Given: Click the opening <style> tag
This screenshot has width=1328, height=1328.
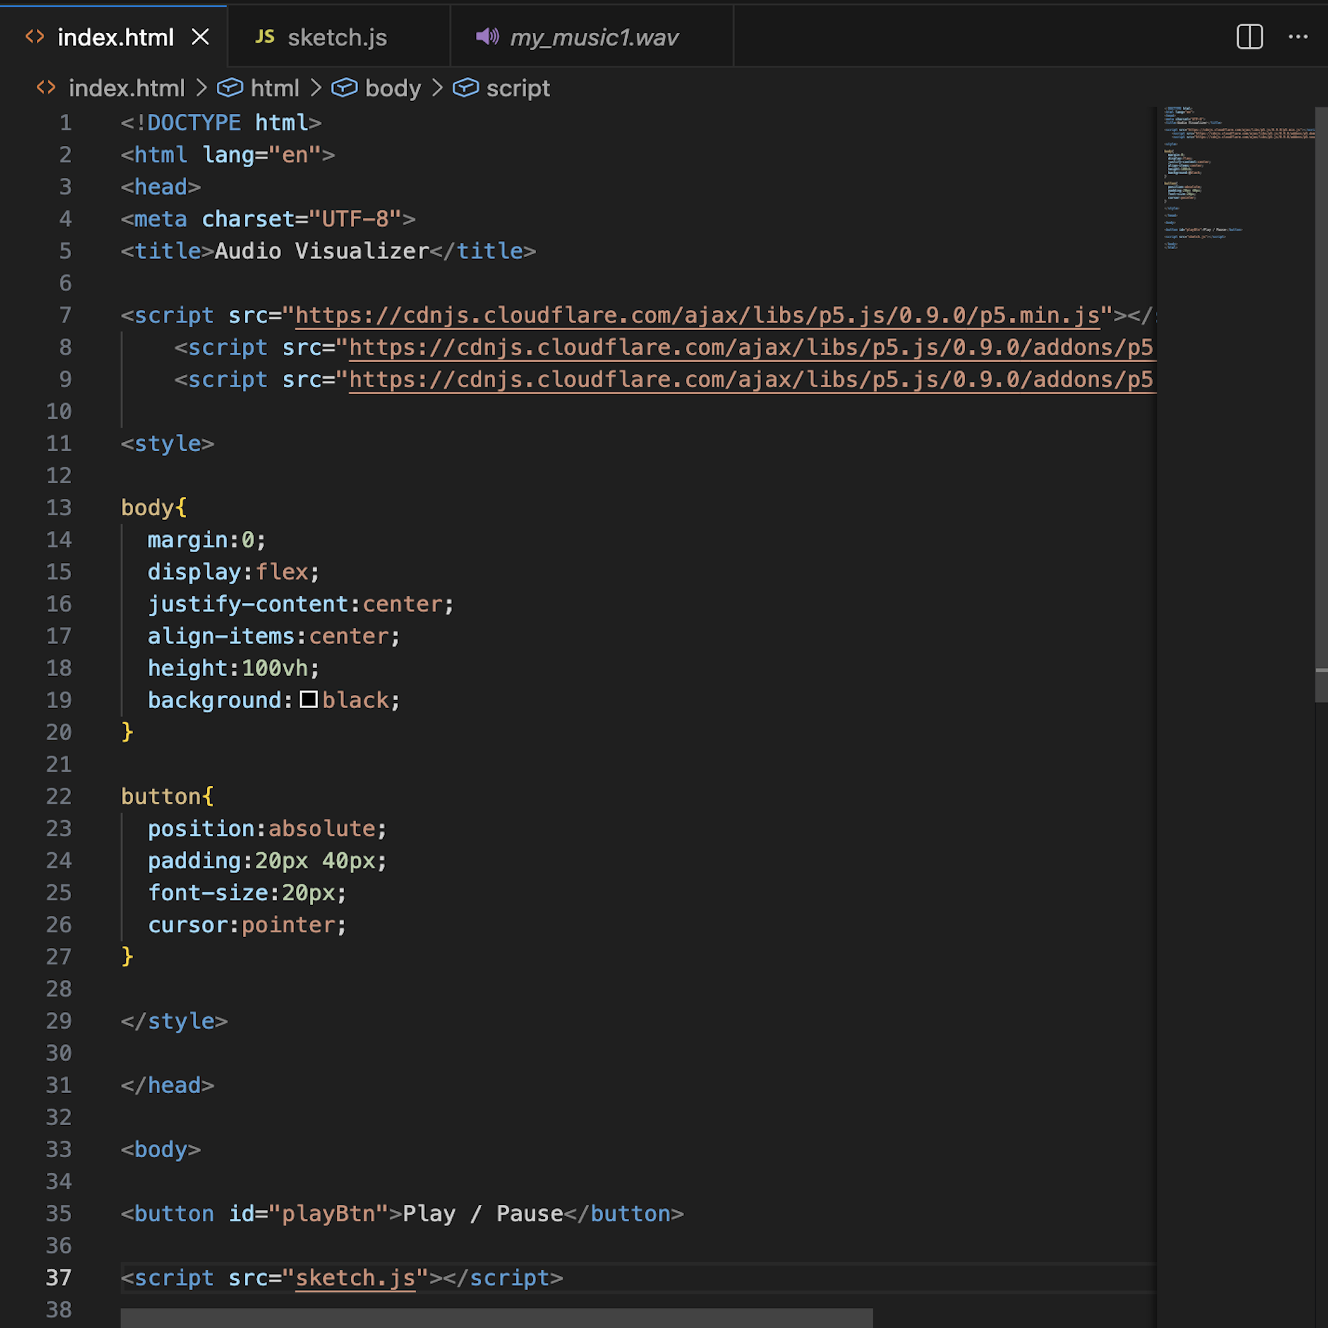Looking at the screenshot, I should coord(168,444).
